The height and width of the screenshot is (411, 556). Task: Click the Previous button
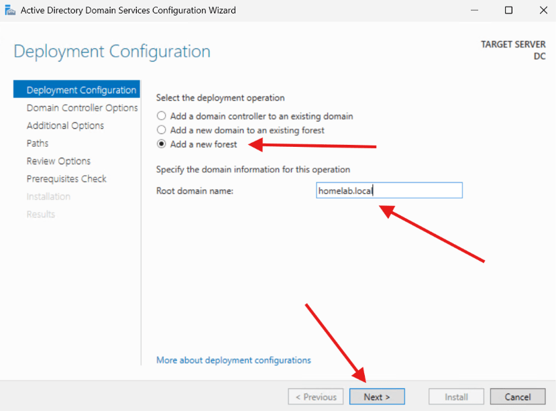point(315,396)
